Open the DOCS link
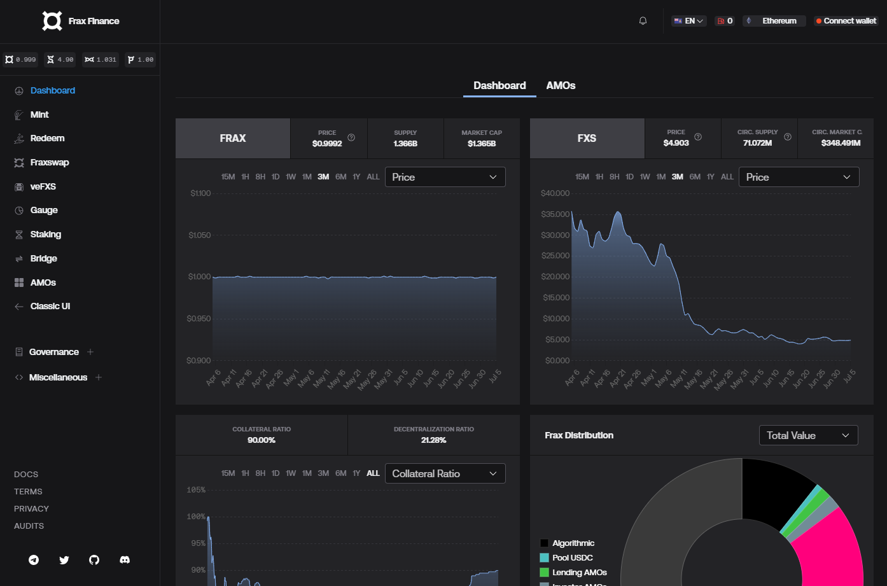The image size is (887, 586). coord(26,475)
